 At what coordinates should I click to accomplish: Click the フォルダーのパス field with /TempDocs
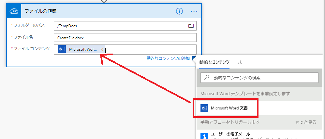tap(125, 26)
